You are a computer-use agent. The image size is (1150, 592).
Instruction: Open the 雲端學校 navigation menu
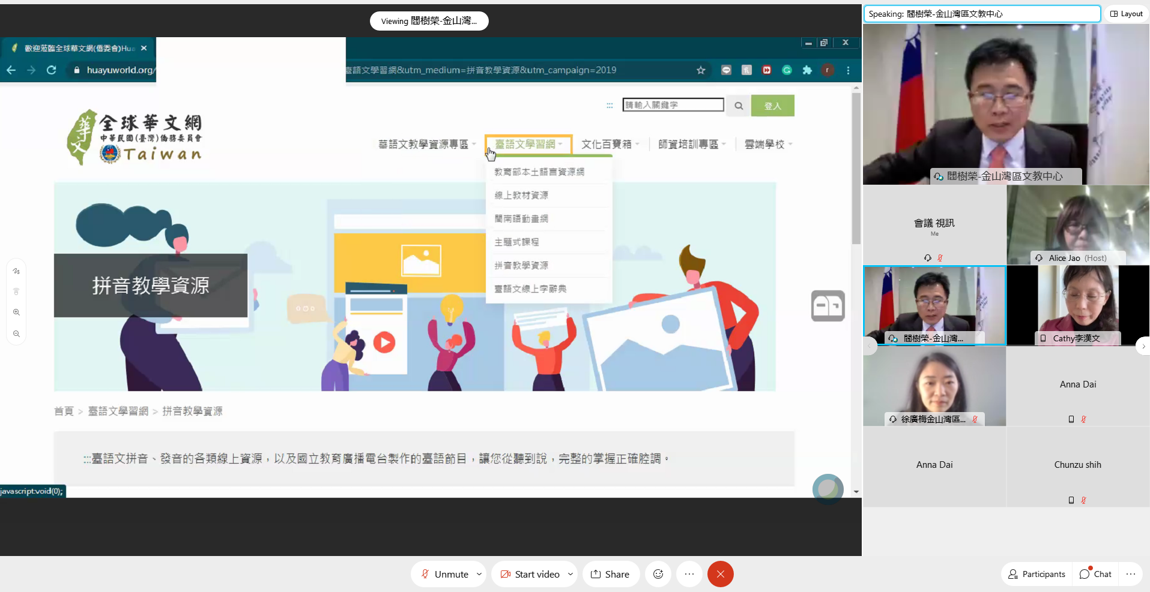pyautogui.click(x=766, y=144)
